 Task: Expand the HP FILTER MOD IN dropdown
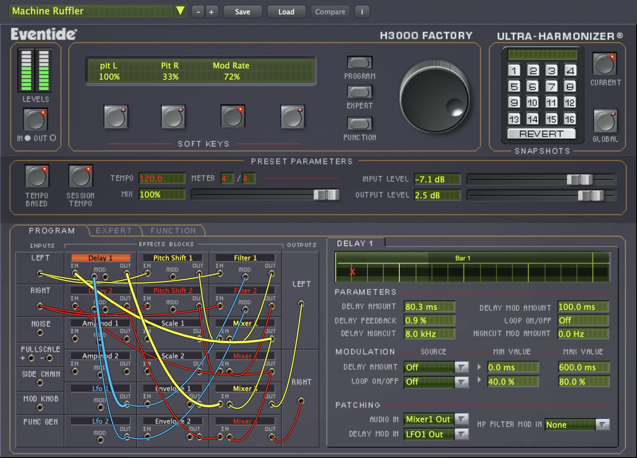[x=603, y=424]
